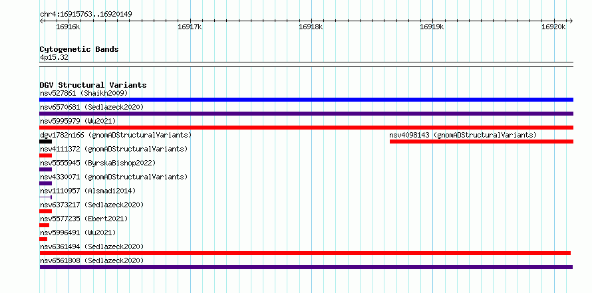Open the nsv5995979 (Wu2021) label
This screenshot has width=592, height=293.
click(78, 121)
